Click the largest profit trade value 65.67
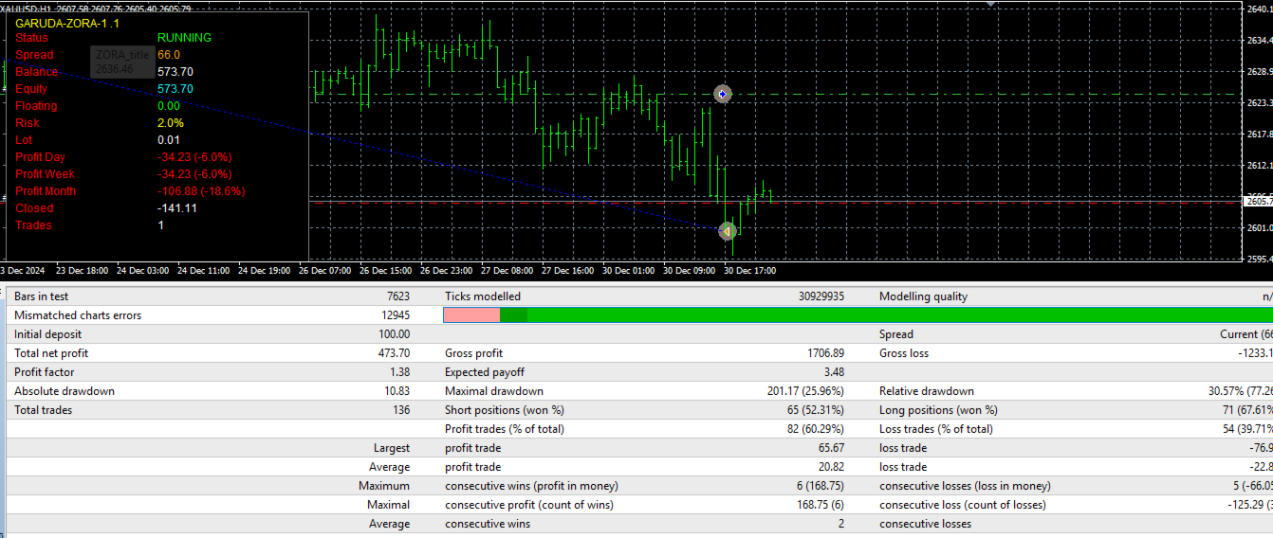1273x538 pixels. coord(831,448)
